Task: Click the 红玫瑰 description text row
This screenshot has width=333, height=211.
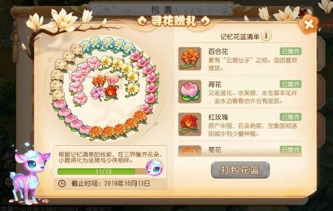Action: (253, 130)
